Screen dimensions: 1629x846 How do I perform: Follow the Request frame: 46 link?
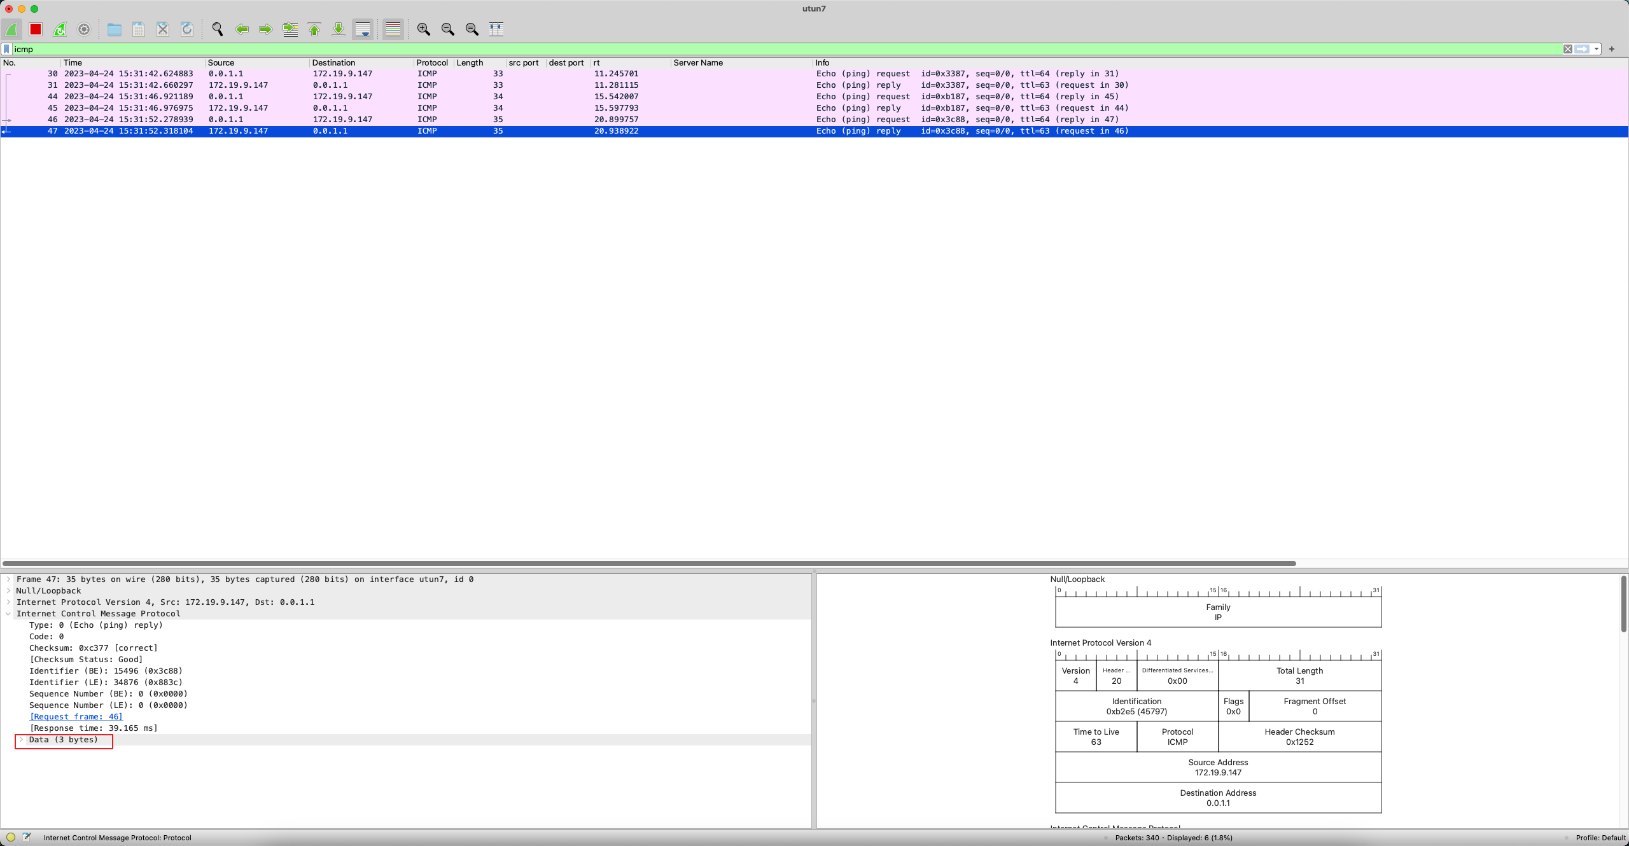pos(76,717)
